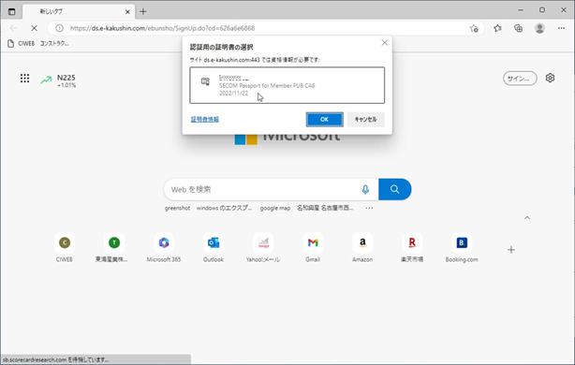Open the tab actions menu

coord(12,12)
